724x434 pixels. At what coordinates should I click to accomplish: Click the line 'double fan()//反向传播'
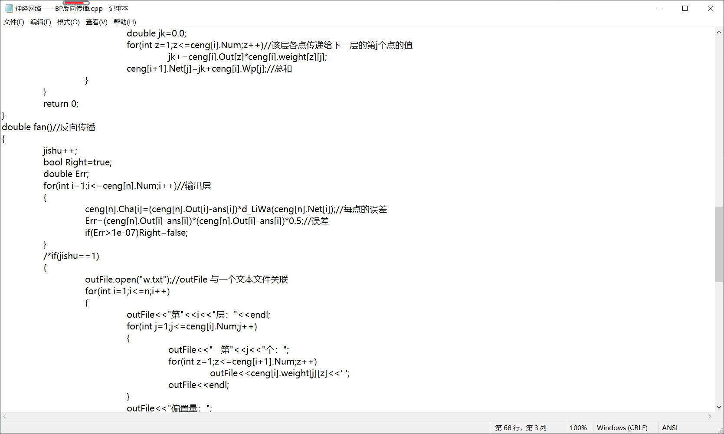click(49, 127)
